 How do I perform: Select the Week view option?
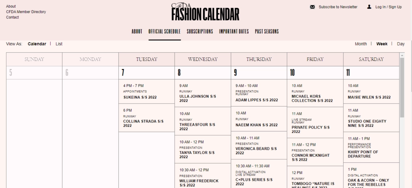pos(382,44)
